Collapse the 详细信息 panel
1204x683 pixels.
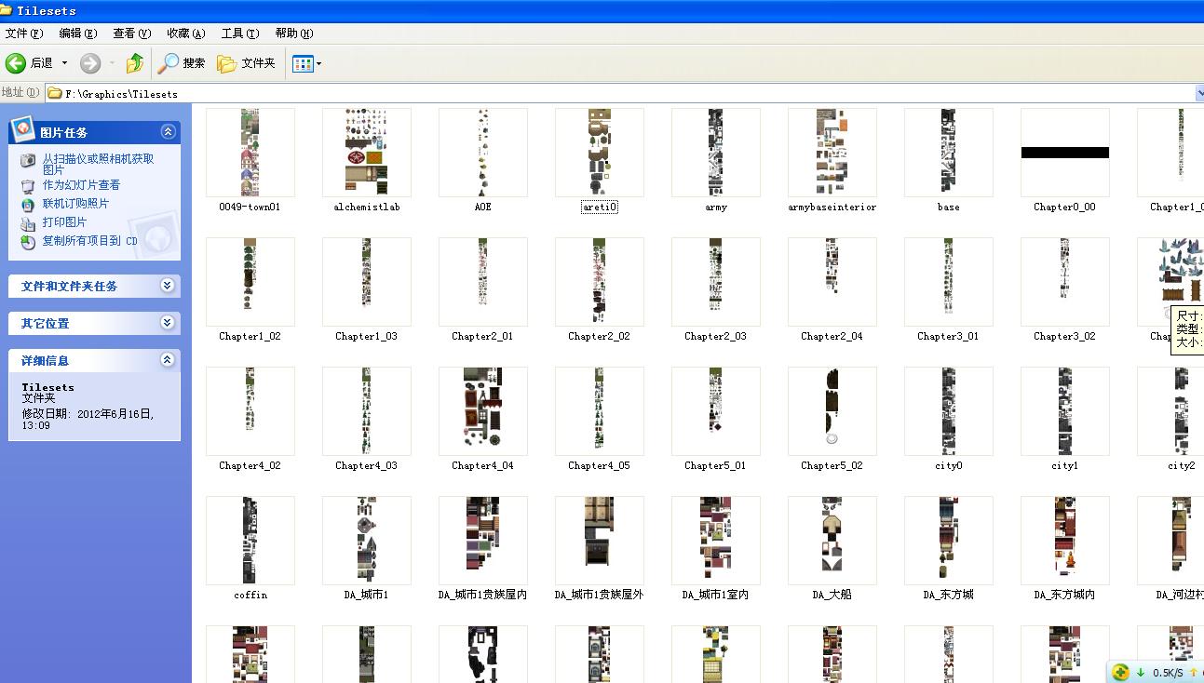coord(168,360)
